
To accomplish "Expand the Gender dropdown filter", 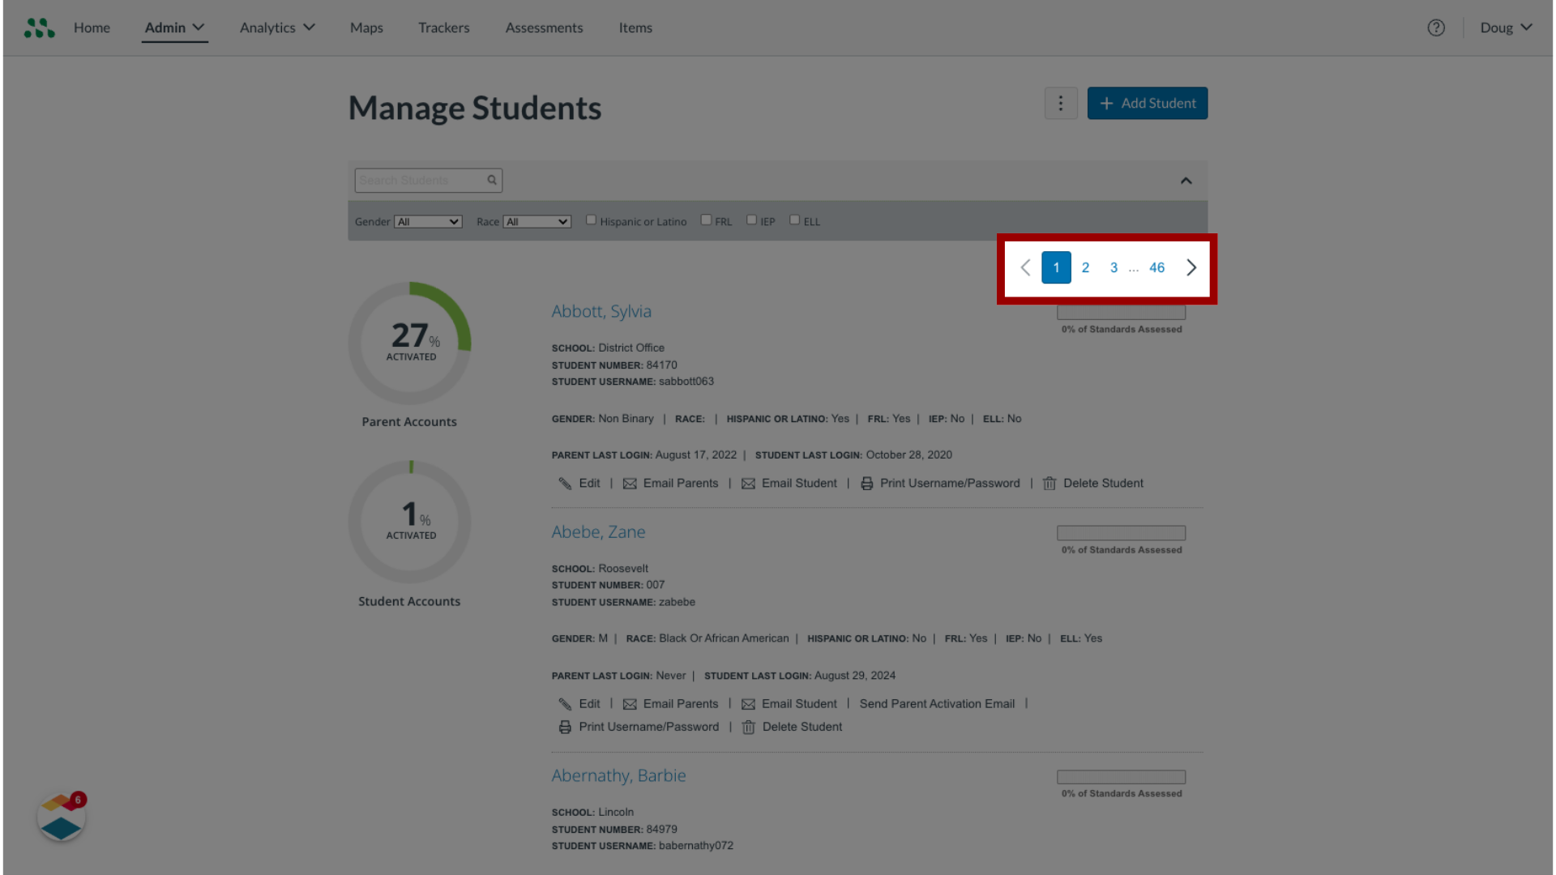I will [x=427, y=221].
